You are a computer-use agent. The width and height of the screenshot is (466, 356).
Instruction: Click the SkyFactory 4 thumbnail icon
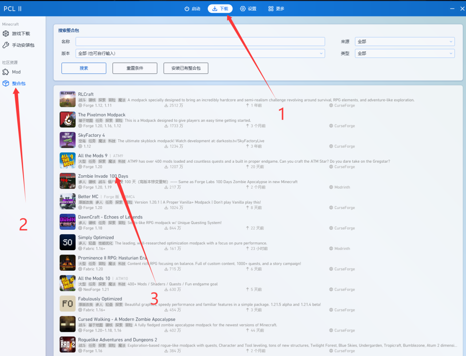68,140
